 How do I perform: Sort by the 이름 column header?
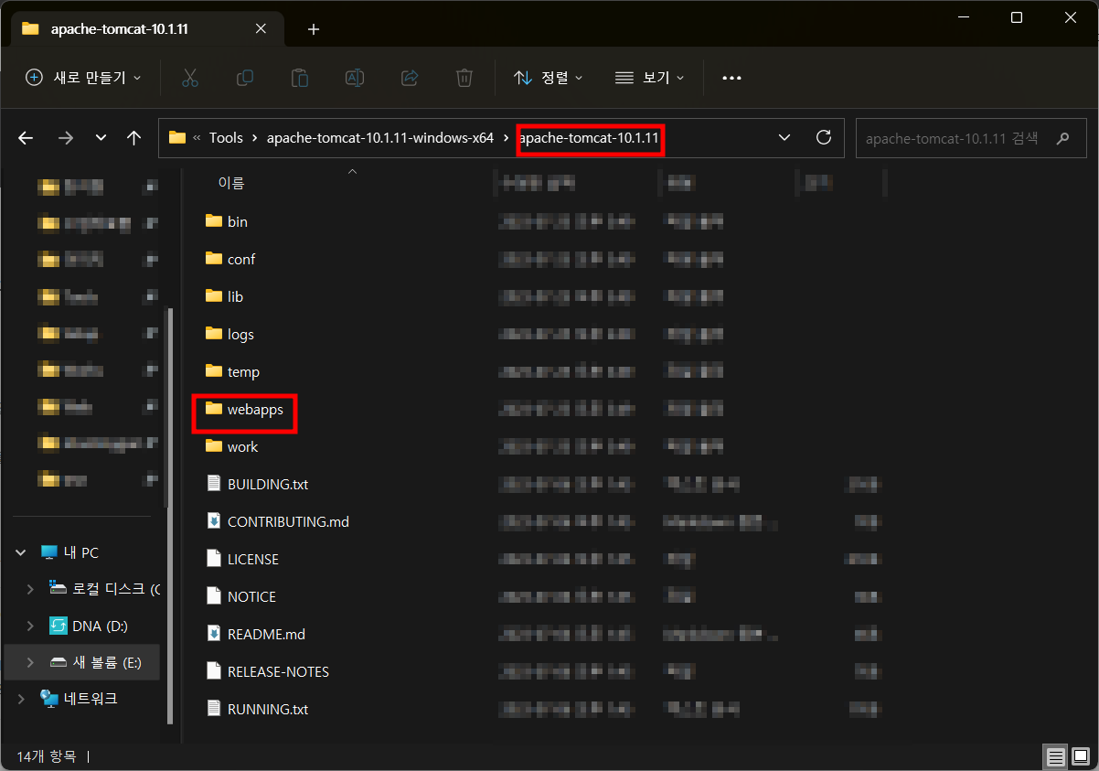point(231,183)
